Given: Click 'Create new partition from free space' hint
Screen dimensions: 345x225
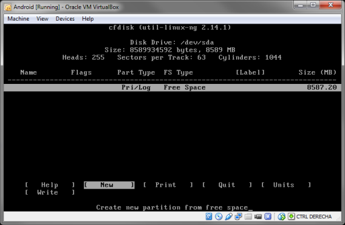Looking at the screenshot, I should [x=172, y=207].
